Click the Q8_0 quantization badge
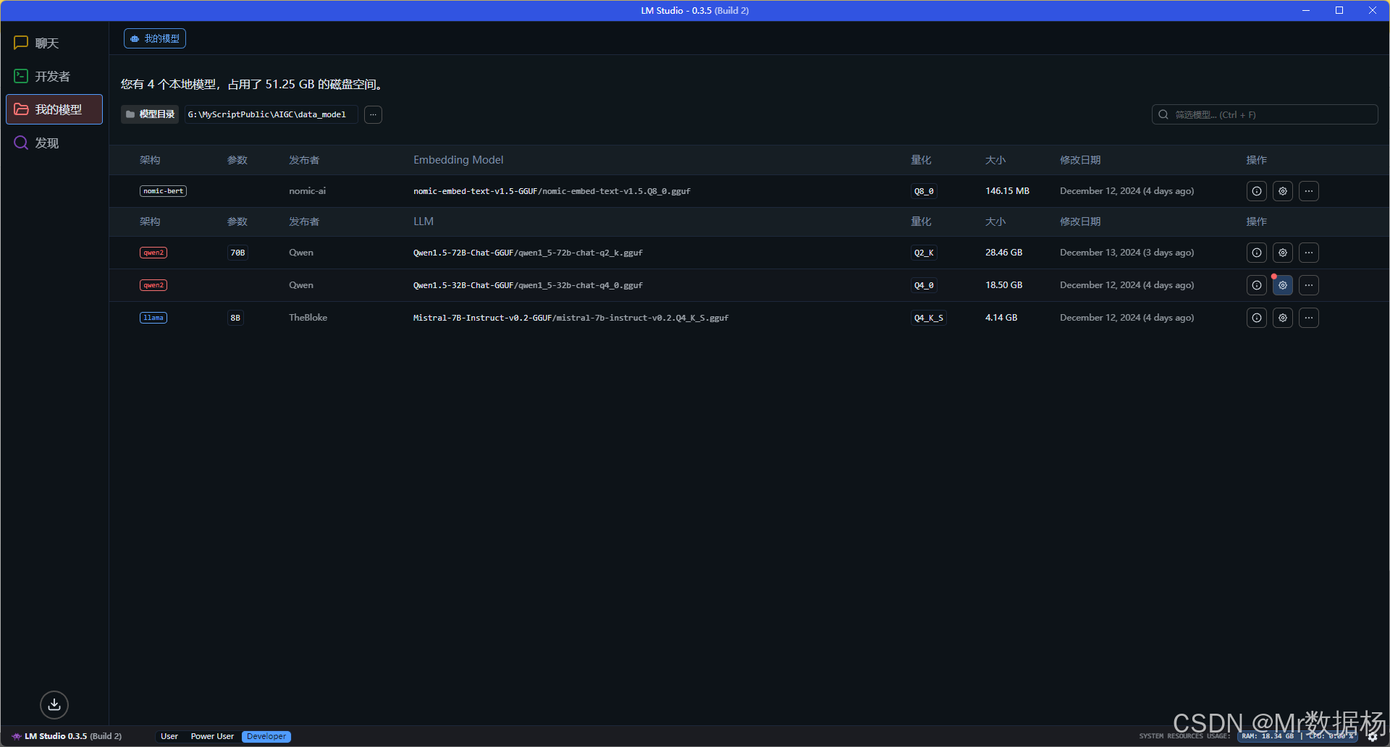 point(924,191)
